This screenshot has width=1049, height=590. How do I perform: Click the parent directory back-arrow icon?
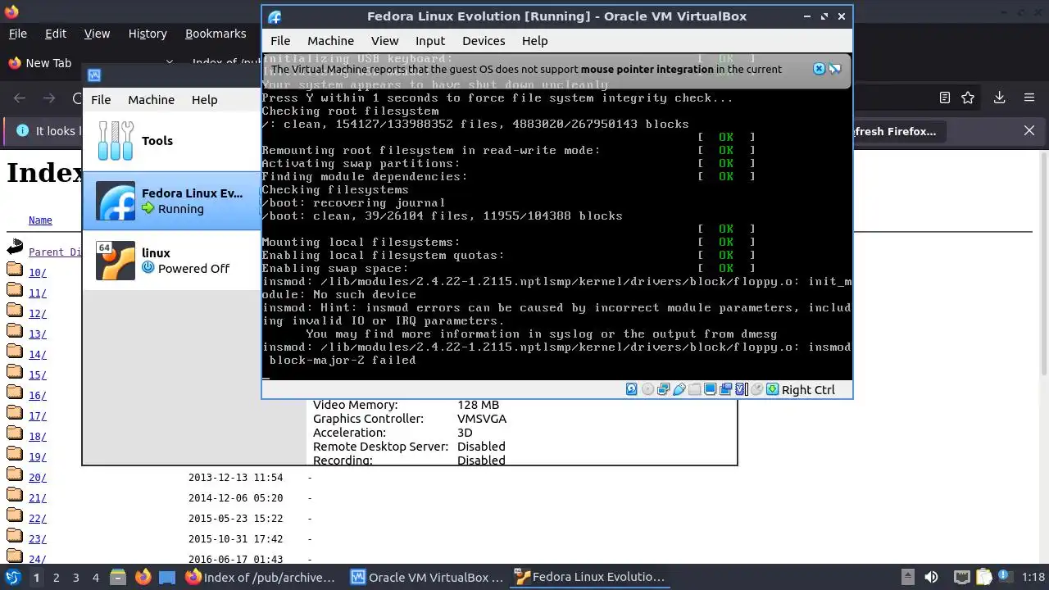pos(15,248)
